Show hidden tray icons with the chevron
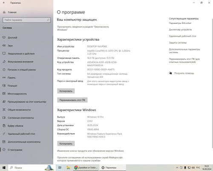Screen dimensions: 213x171 click(177, 168)
